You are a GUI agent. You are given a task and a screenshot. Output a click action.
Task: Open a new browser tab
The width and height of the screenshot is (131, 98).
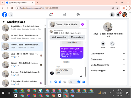pos(37,3)
